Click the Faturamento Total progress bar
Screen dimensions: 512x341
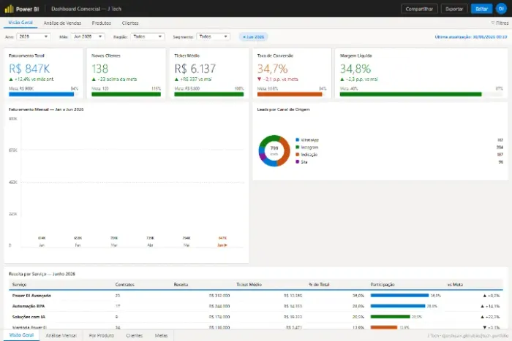tap(43, 94)
